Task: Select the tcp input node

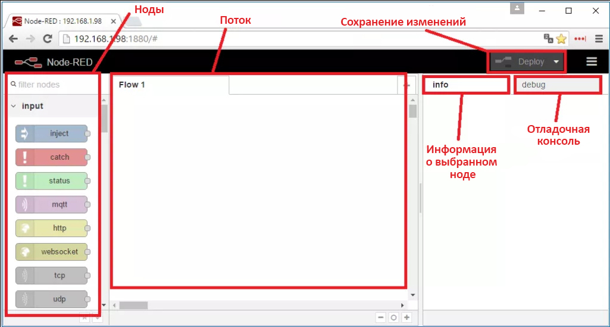Action: [x=52, y=275]
